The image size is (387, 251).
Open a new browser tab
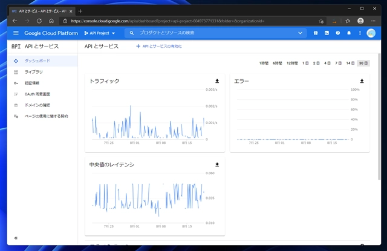tap(80, 11)
